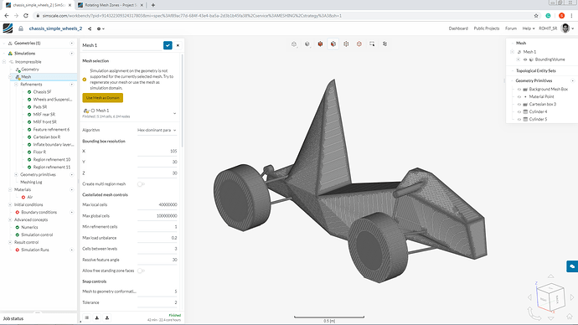Collapse the Refinements tree node
This screenshot has height=325, width=578.
coord(16,85)
